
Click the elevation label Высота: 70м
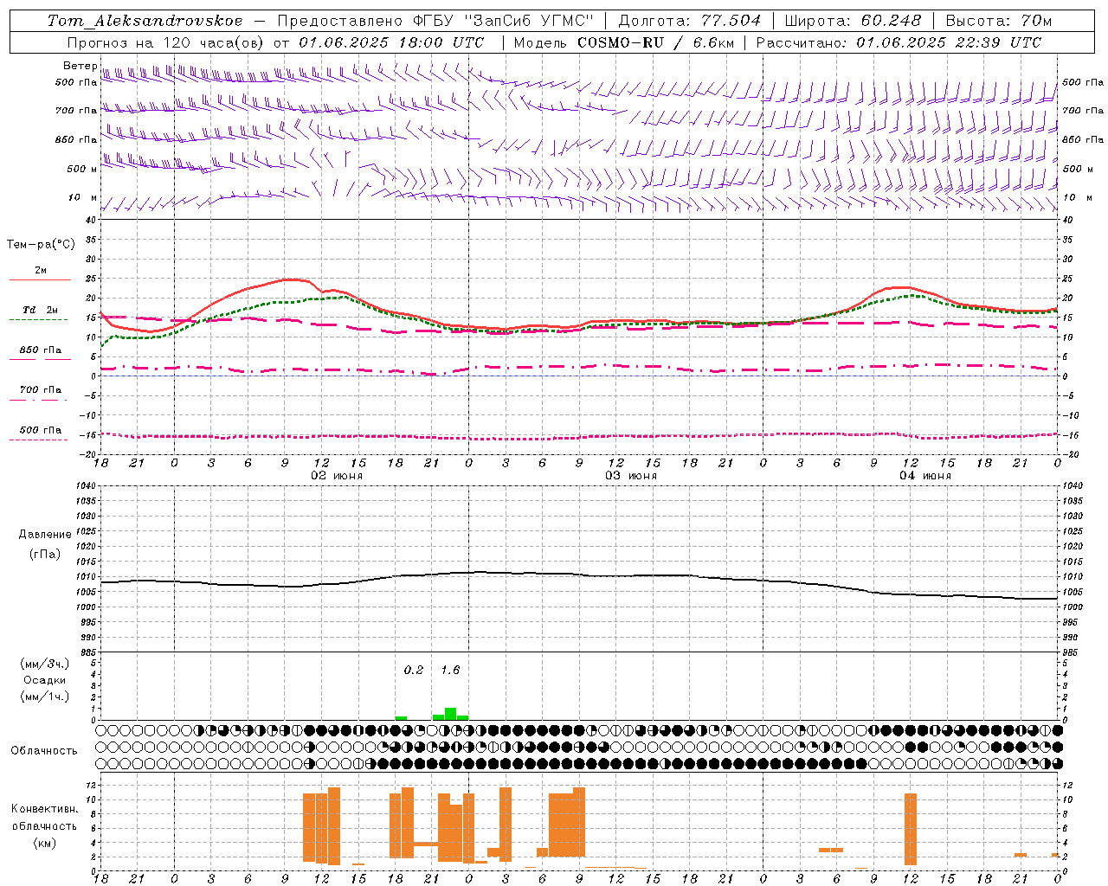click(x=999, y=21)
